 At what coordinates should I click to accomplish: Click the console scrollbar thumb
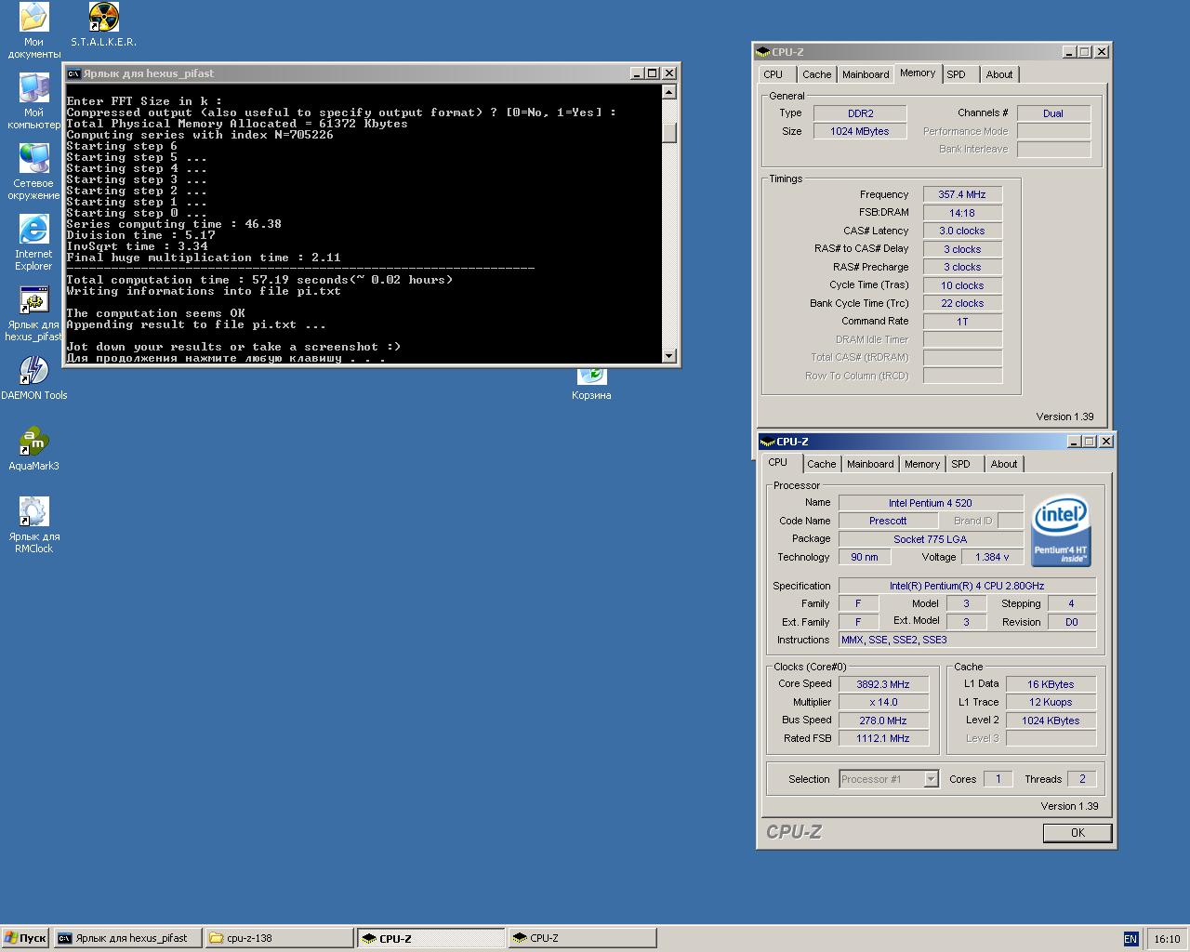668,133
